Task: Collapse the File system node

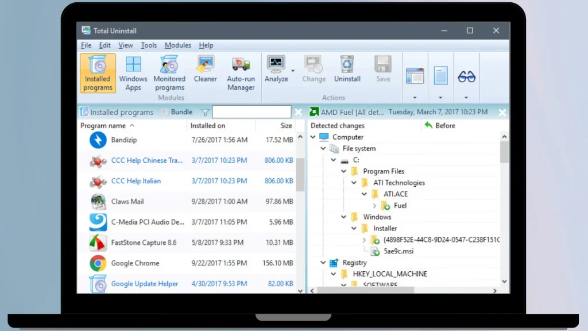Action: click(x=323, y=149)
